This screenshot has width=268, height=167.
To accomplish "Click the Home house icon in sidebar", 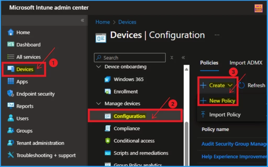I will click(10, 32).
